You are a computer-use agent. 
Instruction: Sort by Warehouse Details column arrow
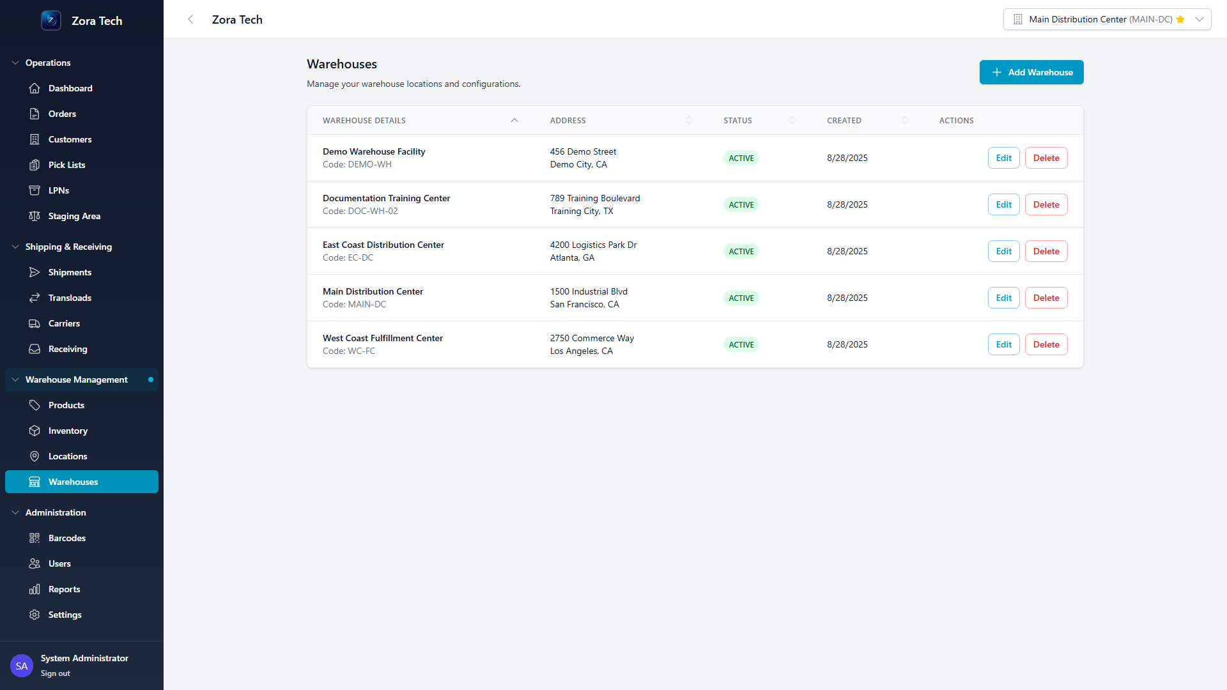pyautogui.click(x=514, y=120)
